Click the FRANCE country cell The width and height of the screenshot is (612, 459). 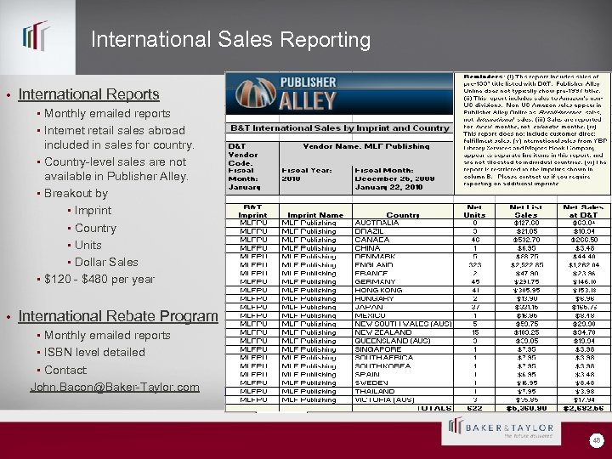pyautogui.click(x=403, y=274)
